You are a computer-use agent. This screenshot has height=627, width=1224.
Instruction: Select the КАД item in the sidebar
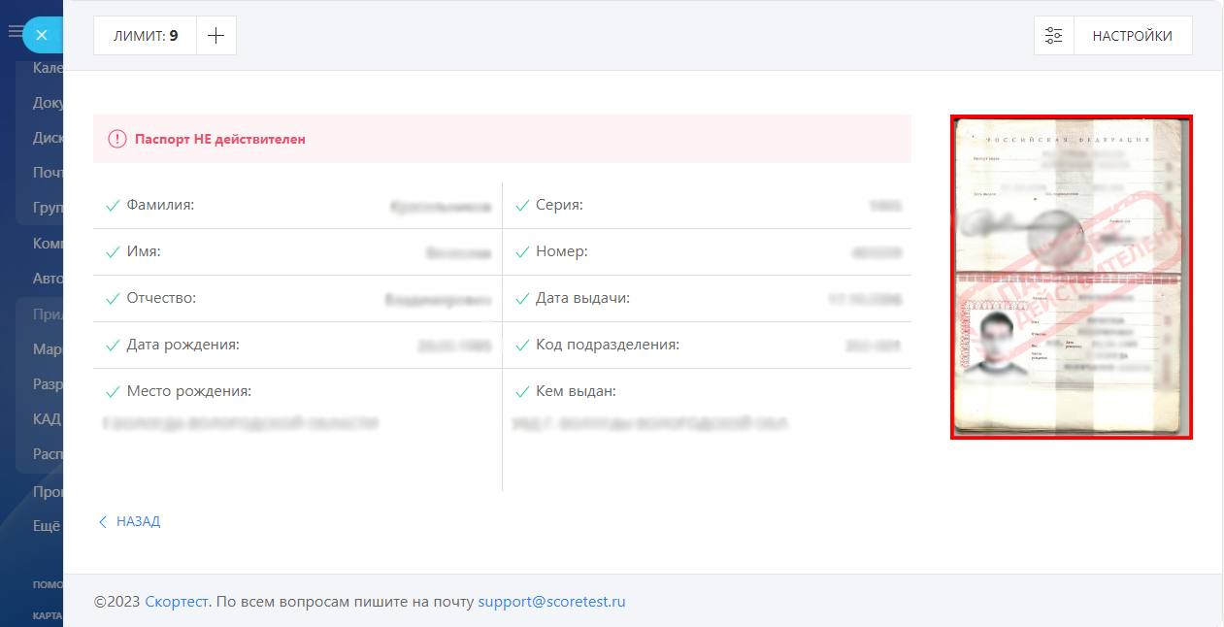[47, 419]
